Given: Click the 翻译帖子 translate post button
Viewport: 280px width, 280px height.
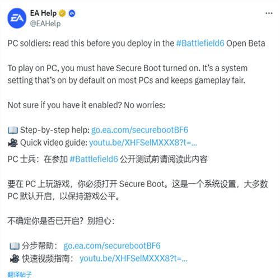Looking at the screenshot, I should [x=20, y=274].
